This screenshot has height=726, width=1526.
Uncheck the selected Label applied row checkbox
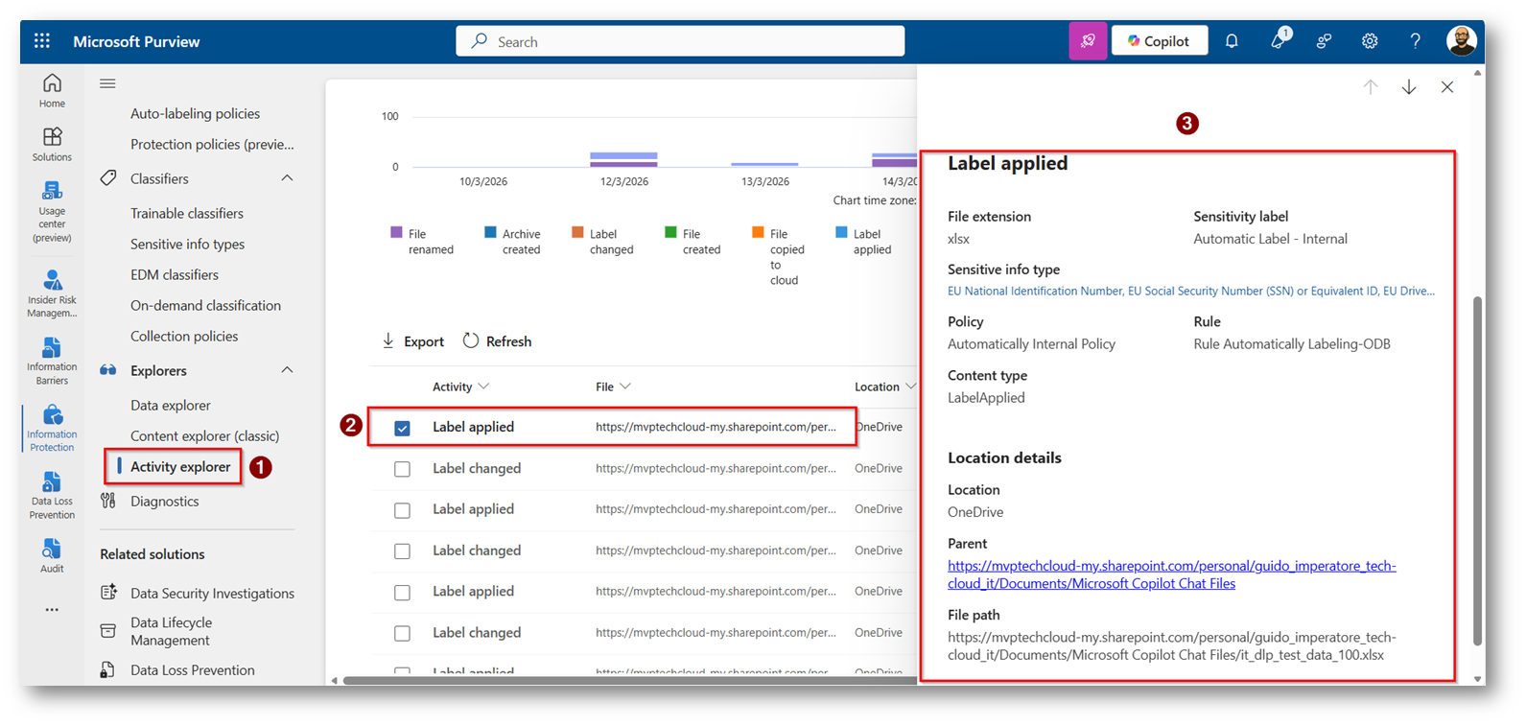[x=402, y=428]
